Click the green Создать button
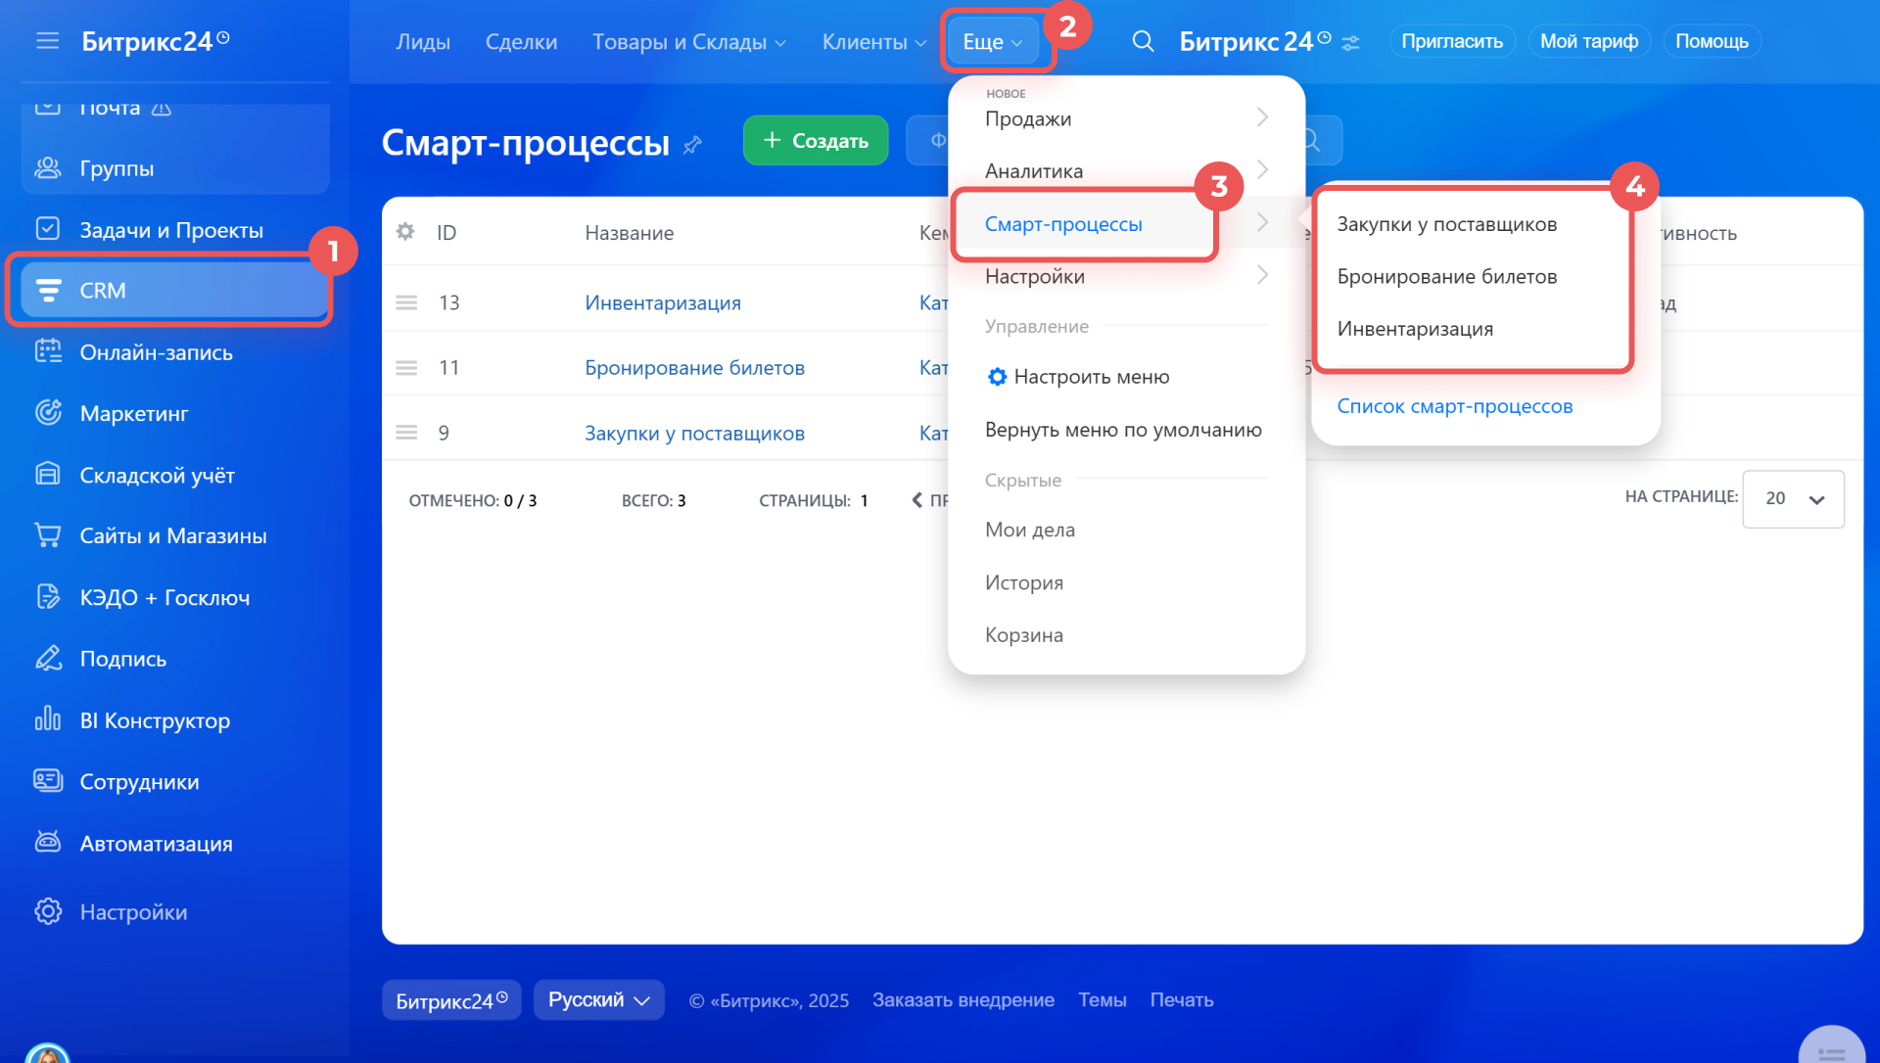Image resolution: width=1880 pixels, height=1063 pixels. click(815, 140)
